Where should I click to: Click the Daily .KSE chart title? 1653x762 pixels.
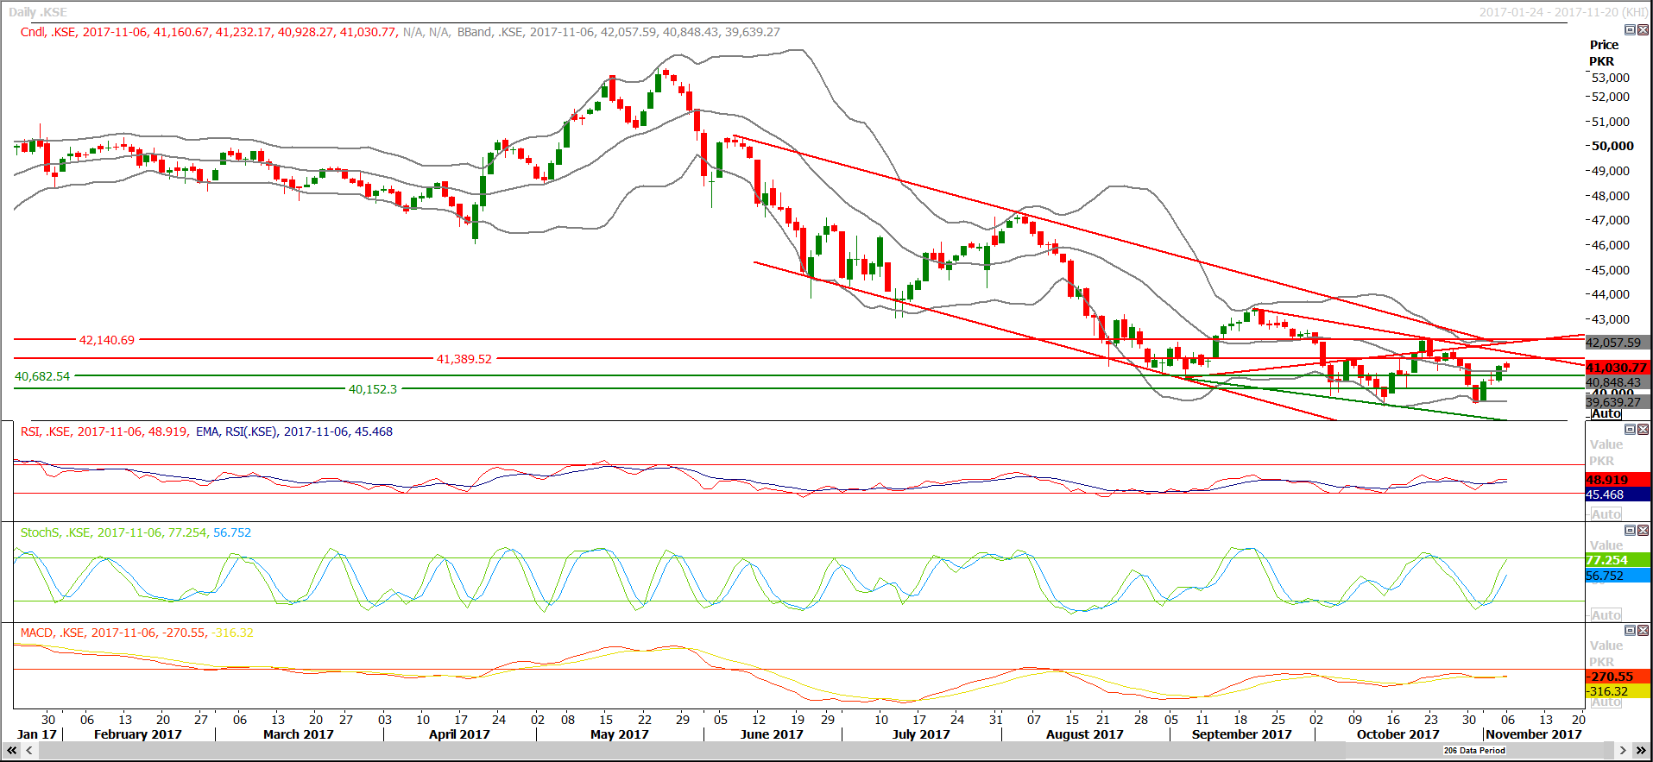pos(38,12)
